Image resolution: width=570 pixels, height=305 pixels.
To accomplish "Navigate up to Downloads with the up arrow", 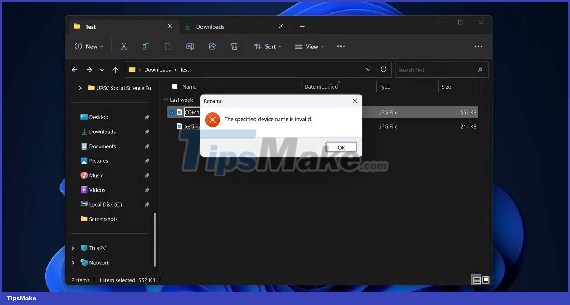I will click(116, 69).
